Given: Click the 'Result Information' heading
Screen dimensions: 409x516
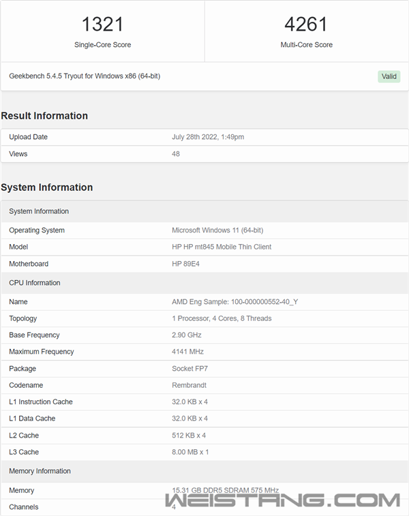Looking at the screenshot, I should tap(44, 116).
